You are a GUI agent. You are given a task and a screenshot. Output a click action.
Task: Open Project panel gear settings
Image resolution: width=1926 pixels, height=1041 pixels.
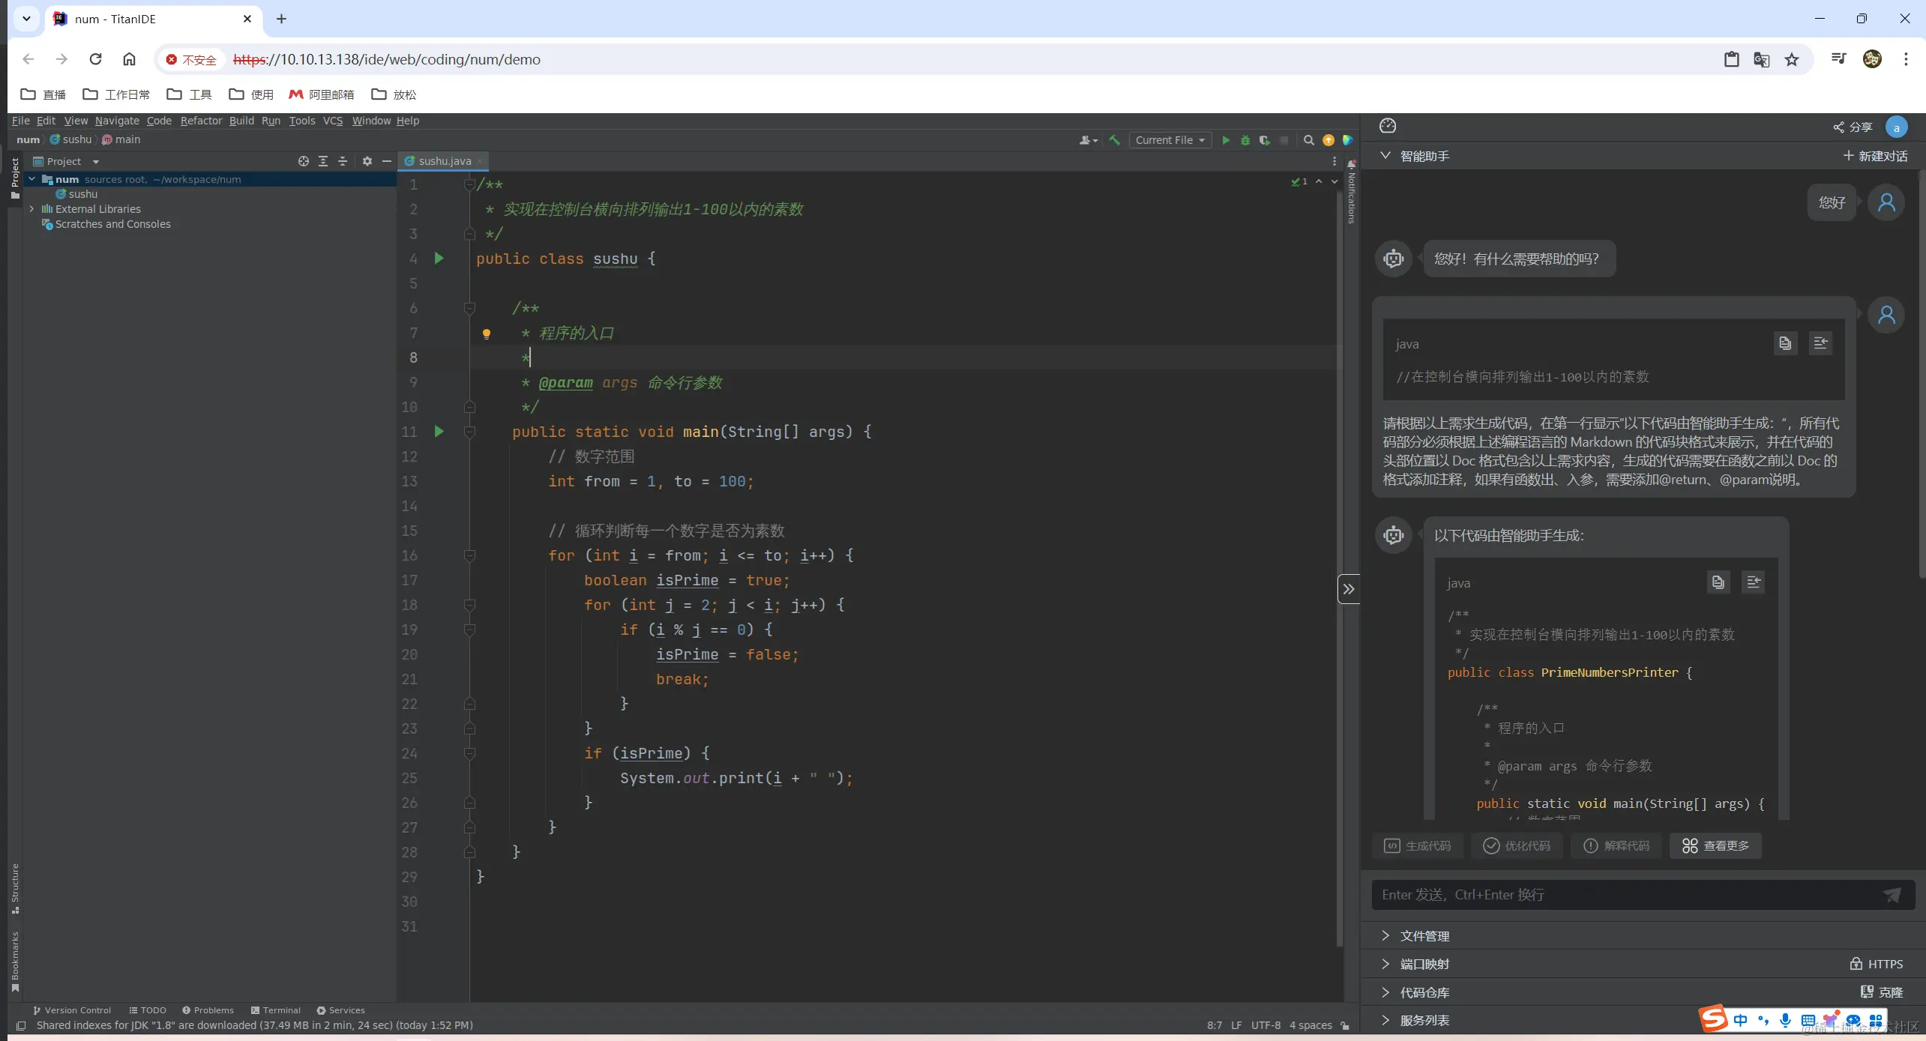367,161
